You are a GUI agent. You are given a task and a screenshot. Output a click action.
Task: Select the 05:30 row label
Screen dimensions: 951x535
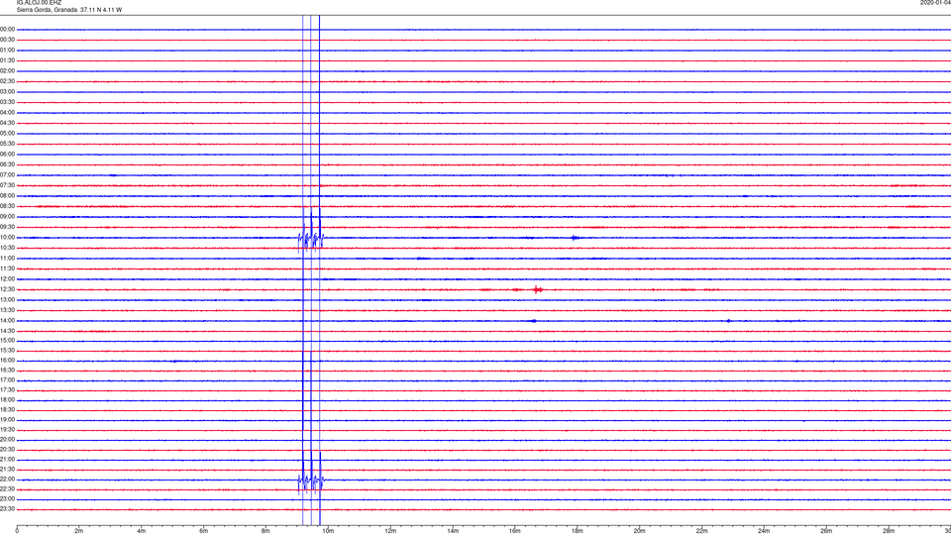7,144
